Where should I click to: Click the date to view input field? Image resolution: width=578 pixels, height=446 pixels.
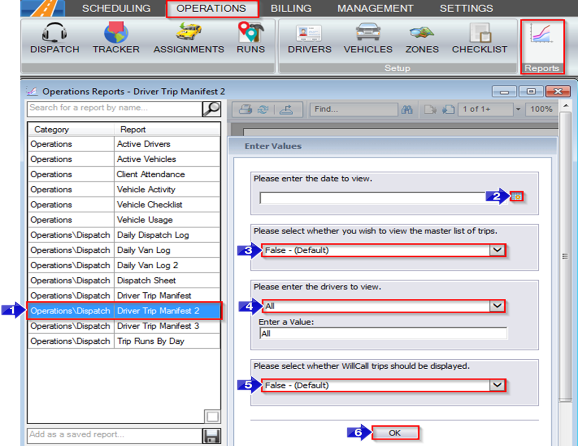point(384,198)
